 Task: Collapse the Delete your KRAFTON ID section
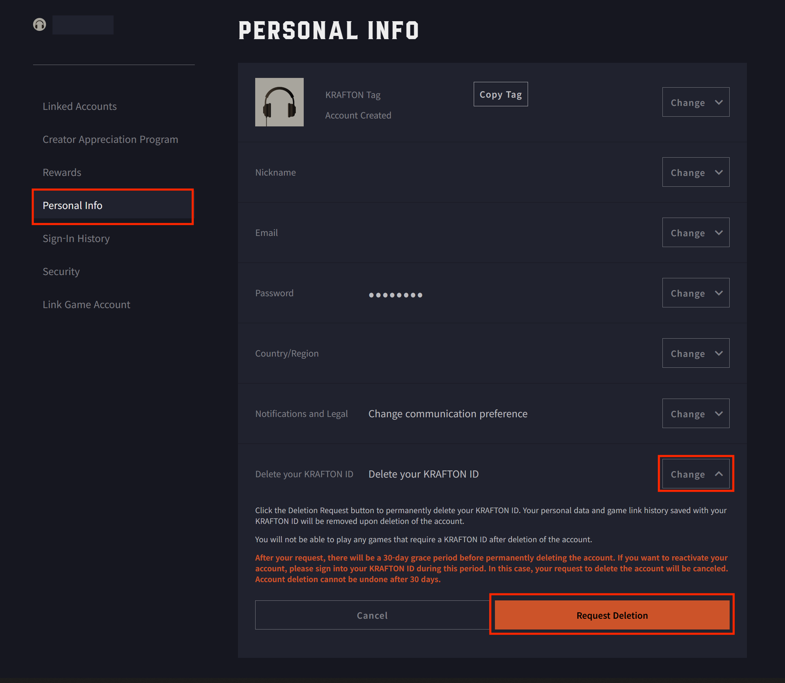(x=696, y=474)
